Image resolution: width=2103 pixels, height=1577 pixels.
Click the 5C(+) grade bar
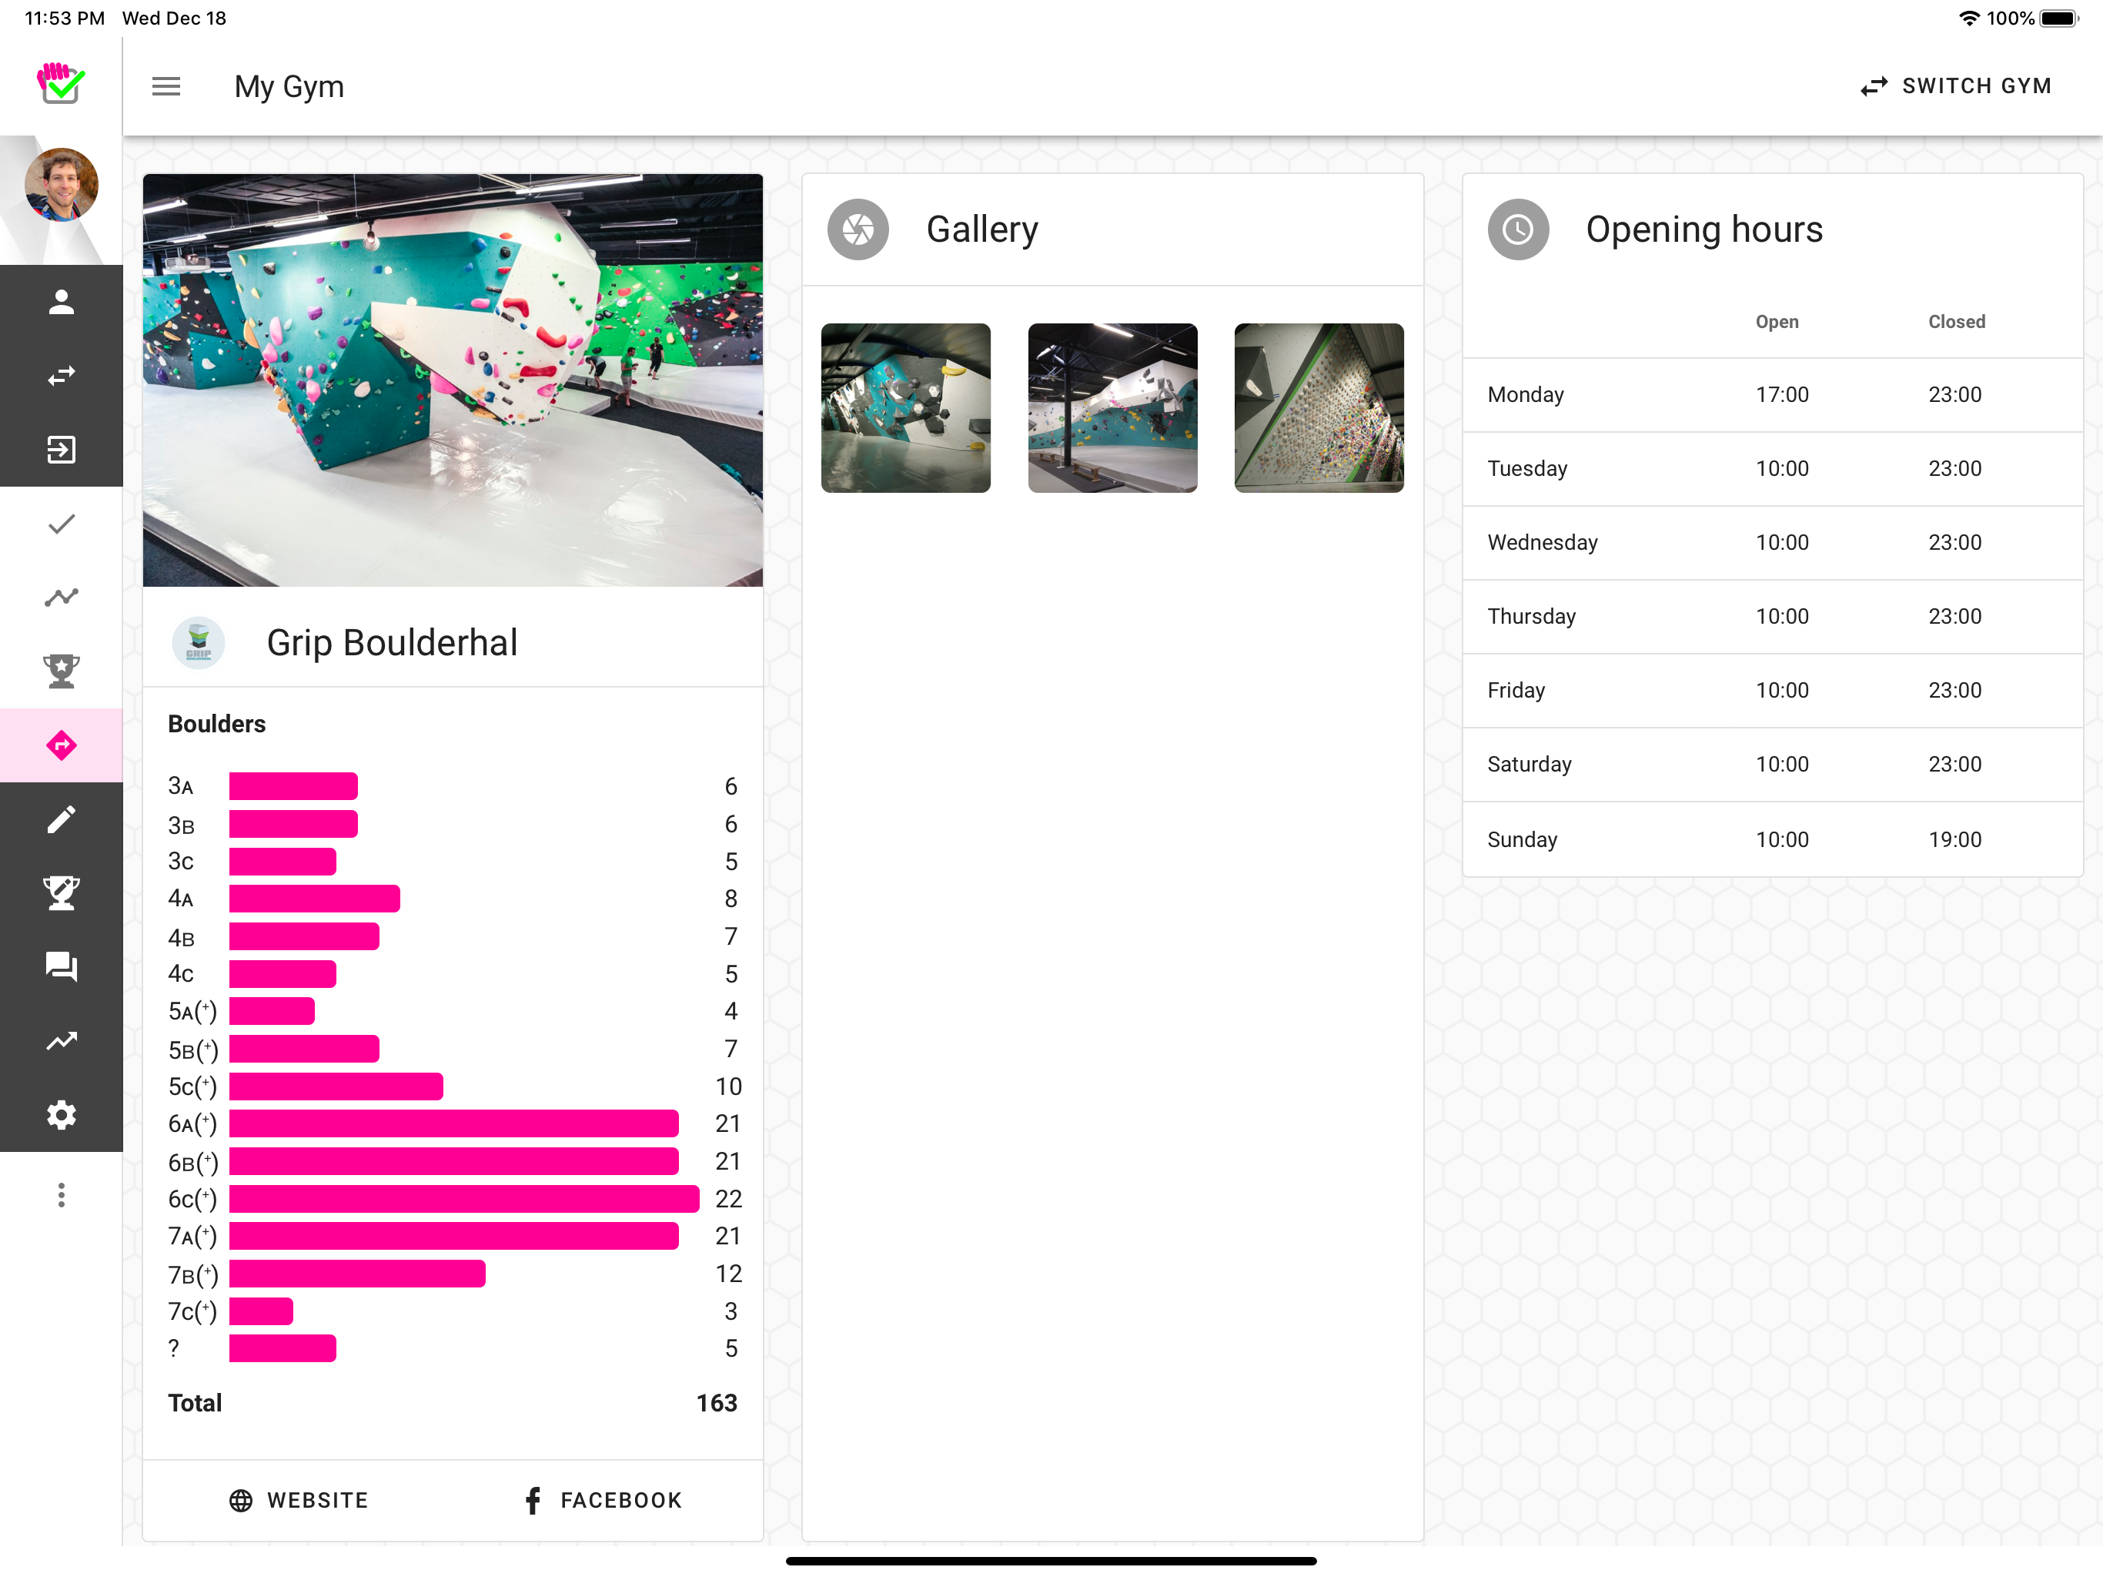[336, 1087]
